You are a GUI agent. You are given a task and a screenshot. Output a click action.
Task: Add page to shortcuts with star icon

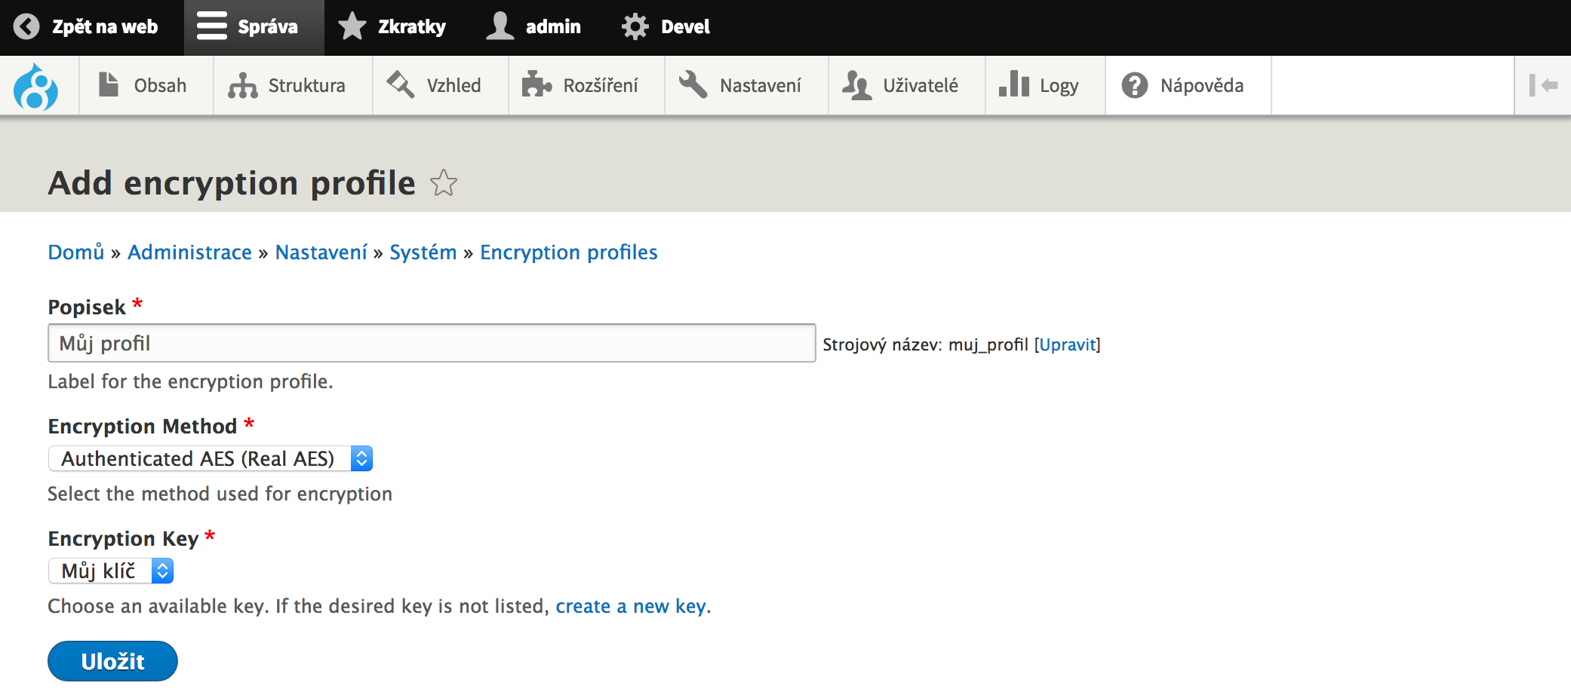pos(444,183)
